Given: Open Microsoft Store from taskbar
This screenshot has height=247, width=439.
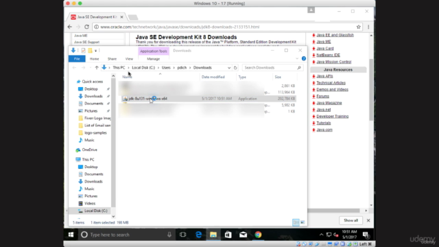Looking at the screenshot, I should (228, 235).
